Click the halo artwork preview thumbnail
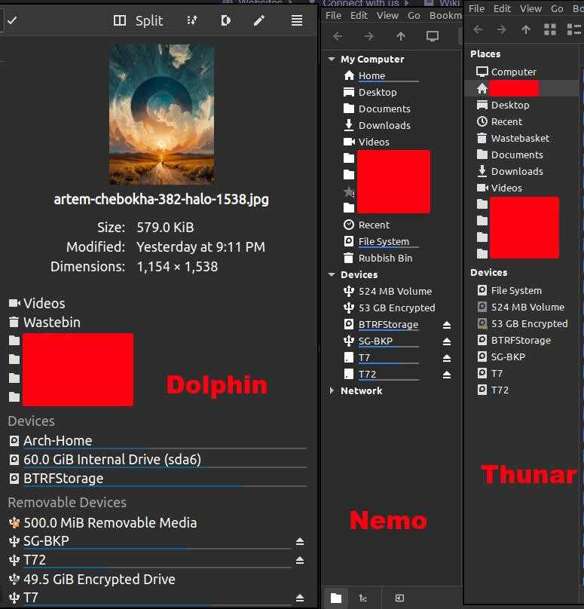Screen dimensions: 584x609 (161, 115)
